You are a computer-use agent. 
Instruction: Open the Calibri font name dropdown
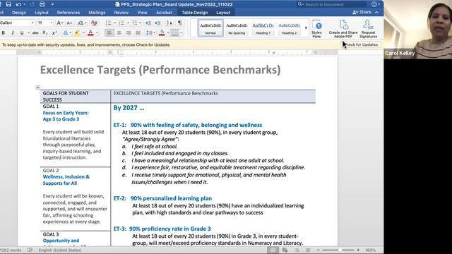32,23
